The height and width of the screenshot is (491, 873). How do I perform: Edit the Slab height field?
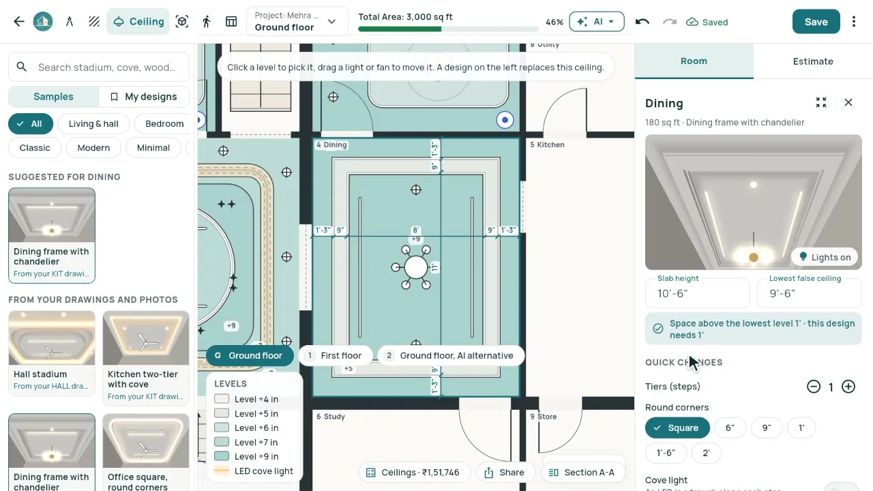[698, 292]
